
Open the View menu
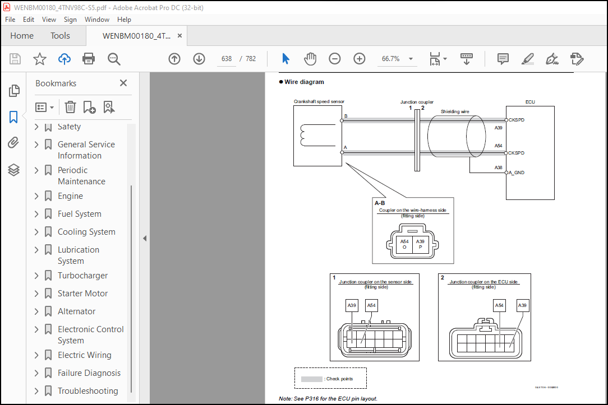point(49,20)
